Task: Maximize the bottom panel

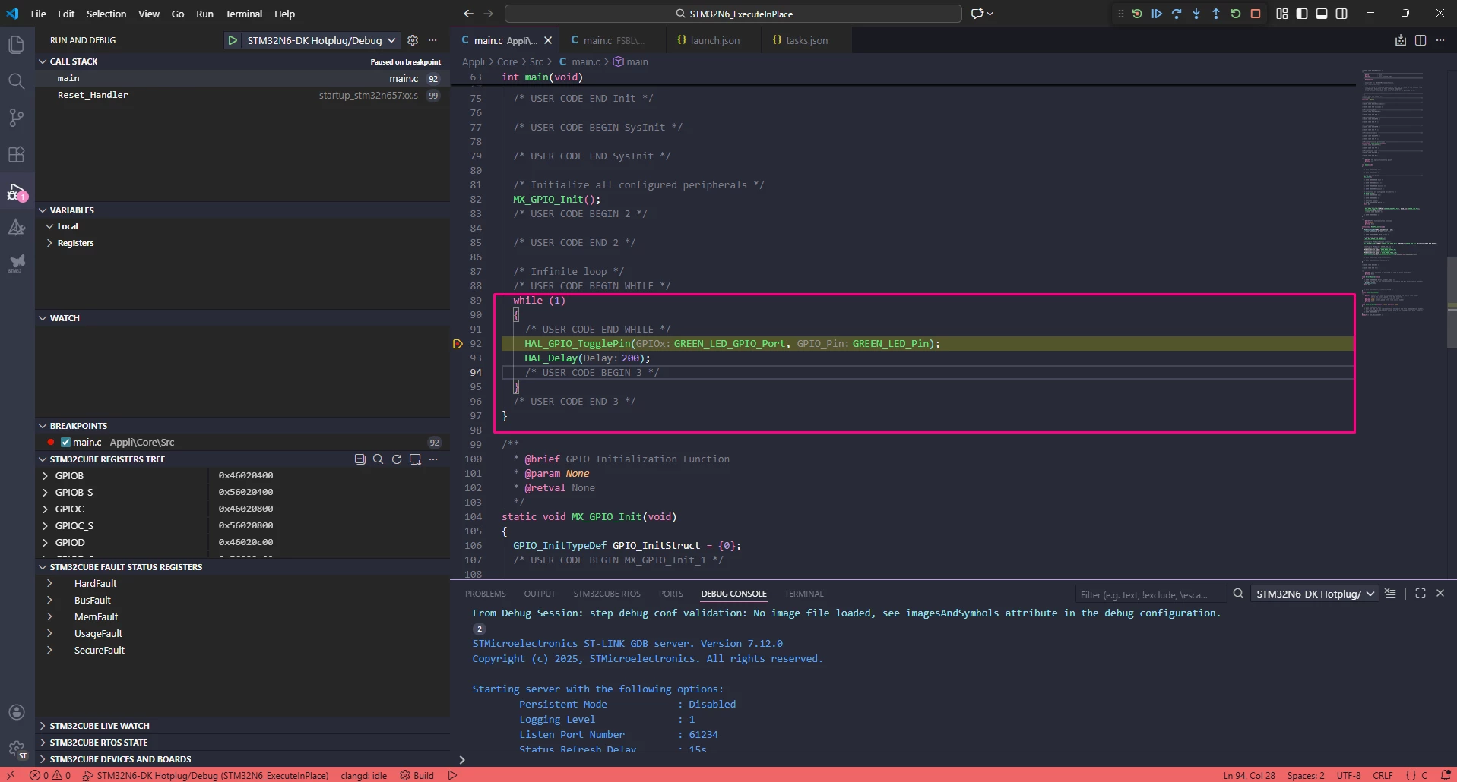Action: pyautogui.click(x=1421, y=594)
